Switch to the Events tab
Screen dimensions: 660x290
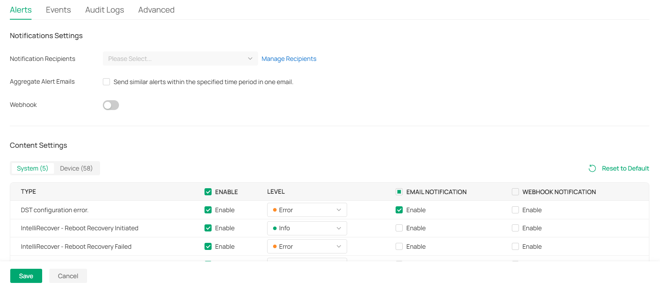[x=58, y=10]
